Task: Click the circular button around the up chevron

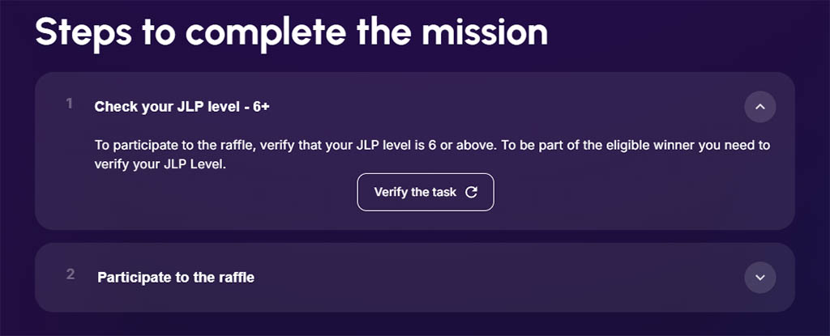Action: (x=760, y=107)
